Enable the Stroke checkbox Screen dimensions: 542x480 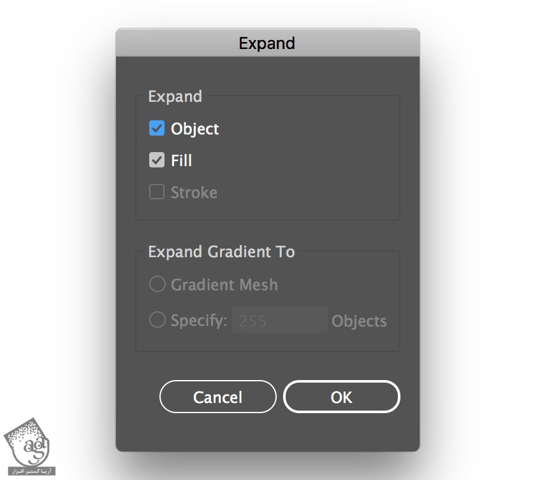pyautogui.click(x=157, y=192)
